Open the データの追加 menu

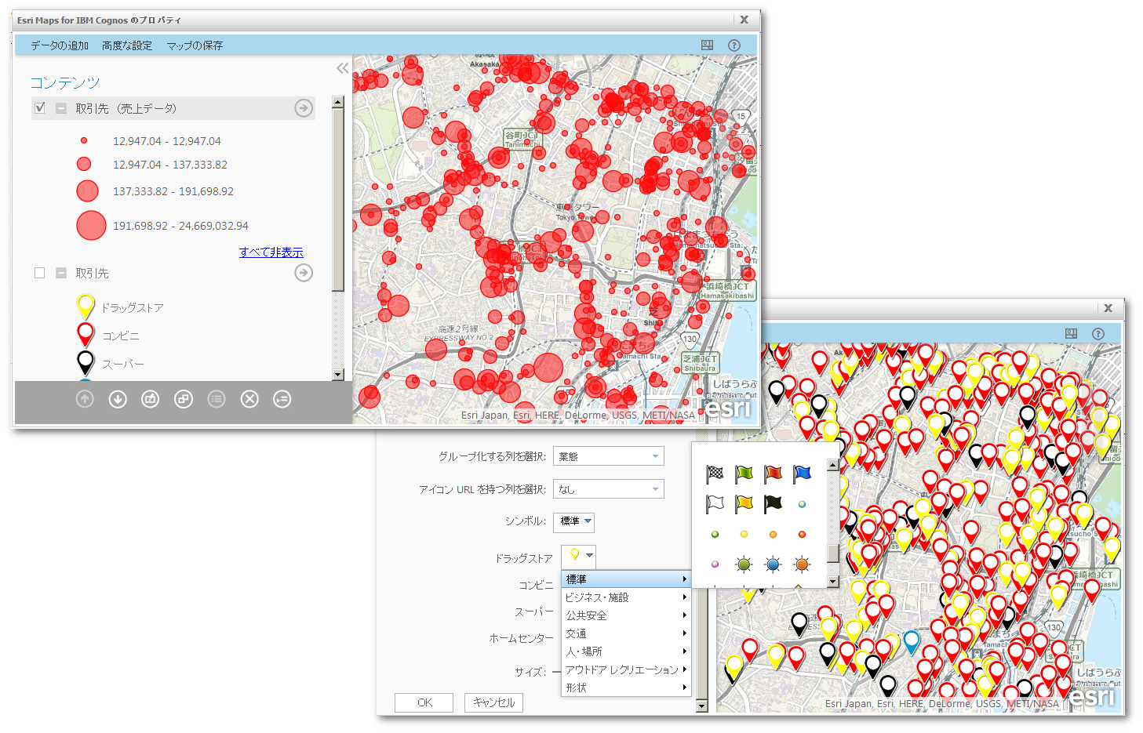point(60,45)
